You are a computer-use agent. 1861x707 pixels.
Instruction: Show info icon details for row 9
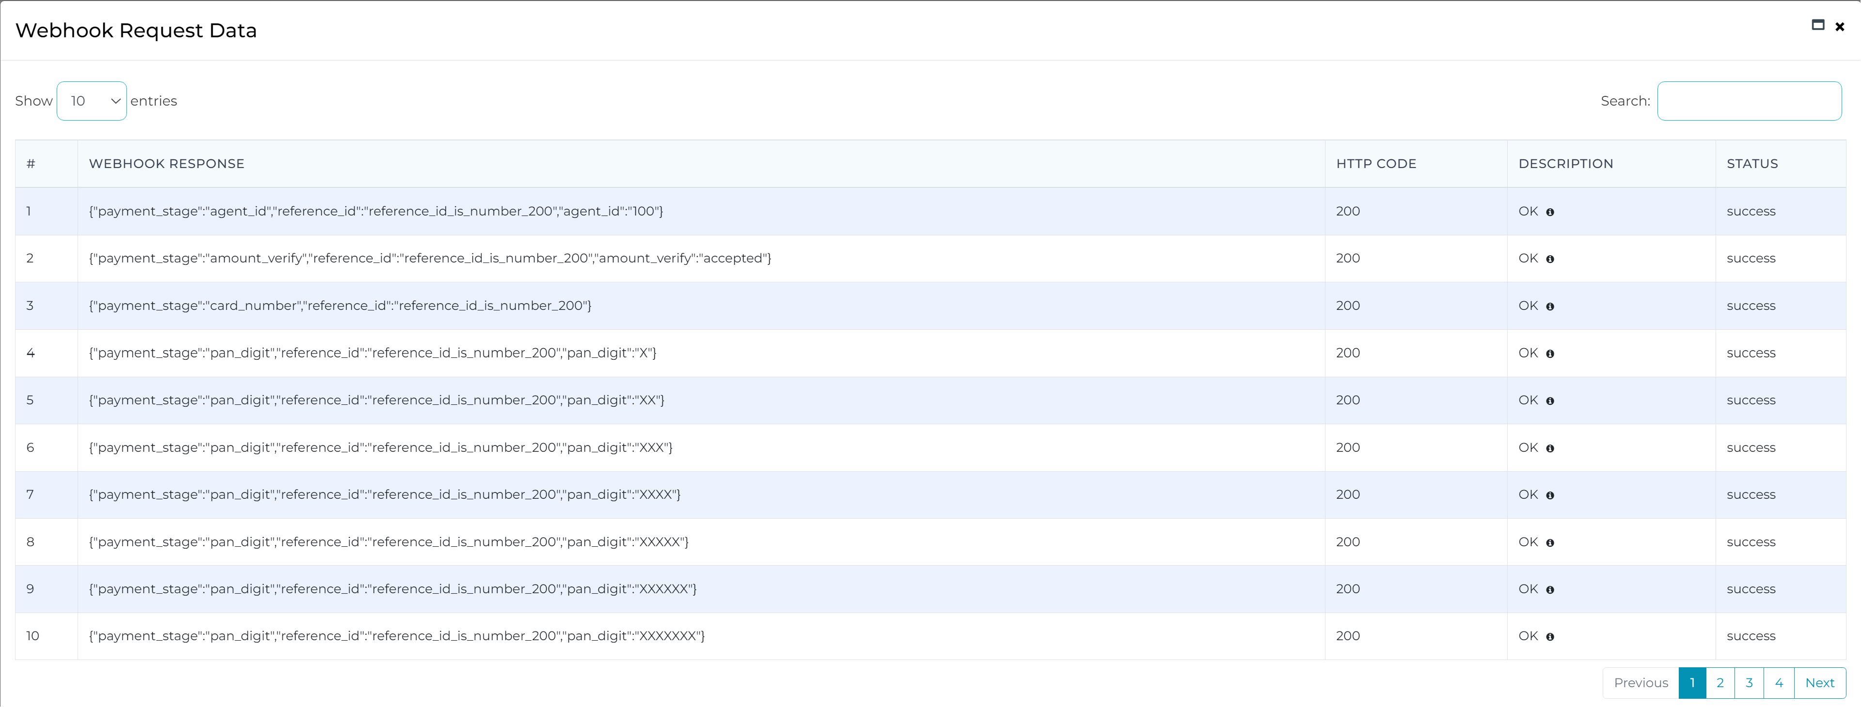tap(1550, 590)
